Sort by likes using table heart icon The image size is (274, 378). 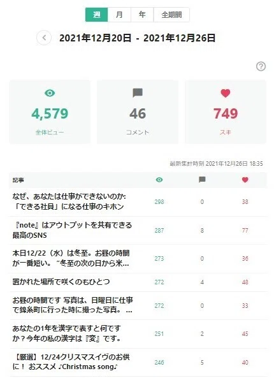245,180
